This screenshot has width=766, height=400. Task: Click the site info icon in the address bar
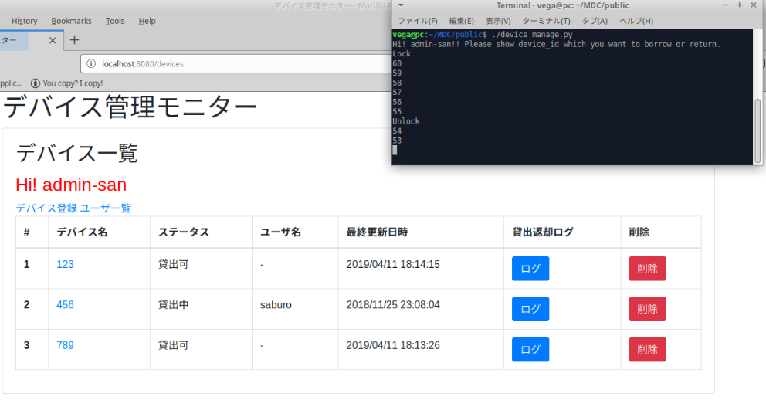(91, 63)
